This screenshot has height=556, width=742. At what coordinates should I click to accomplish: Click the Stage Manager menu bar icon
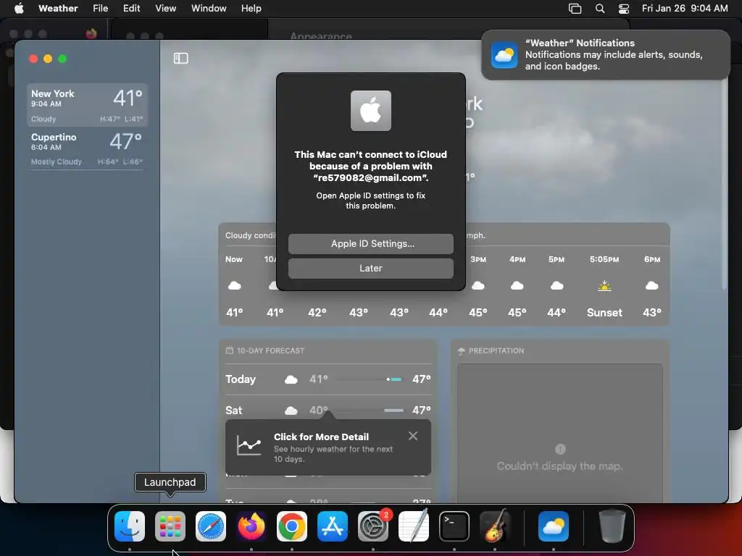point(575,9)
